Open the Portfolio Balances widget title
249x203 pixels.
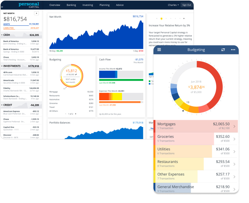60,123
